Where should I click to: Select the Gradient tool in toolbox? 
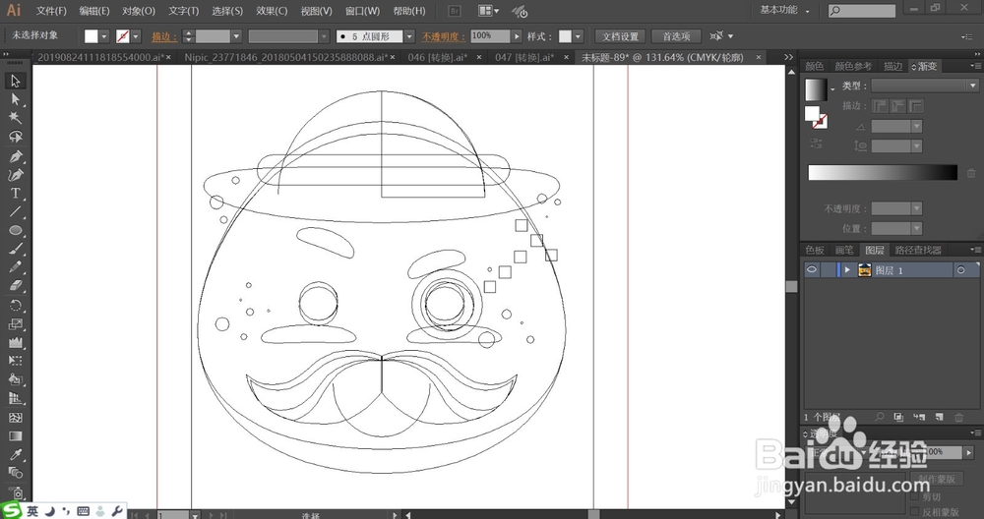(15, 435)
